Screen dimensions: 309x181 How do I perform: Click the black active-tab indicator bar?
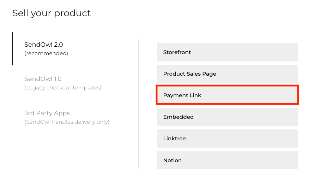coord(13,49)
